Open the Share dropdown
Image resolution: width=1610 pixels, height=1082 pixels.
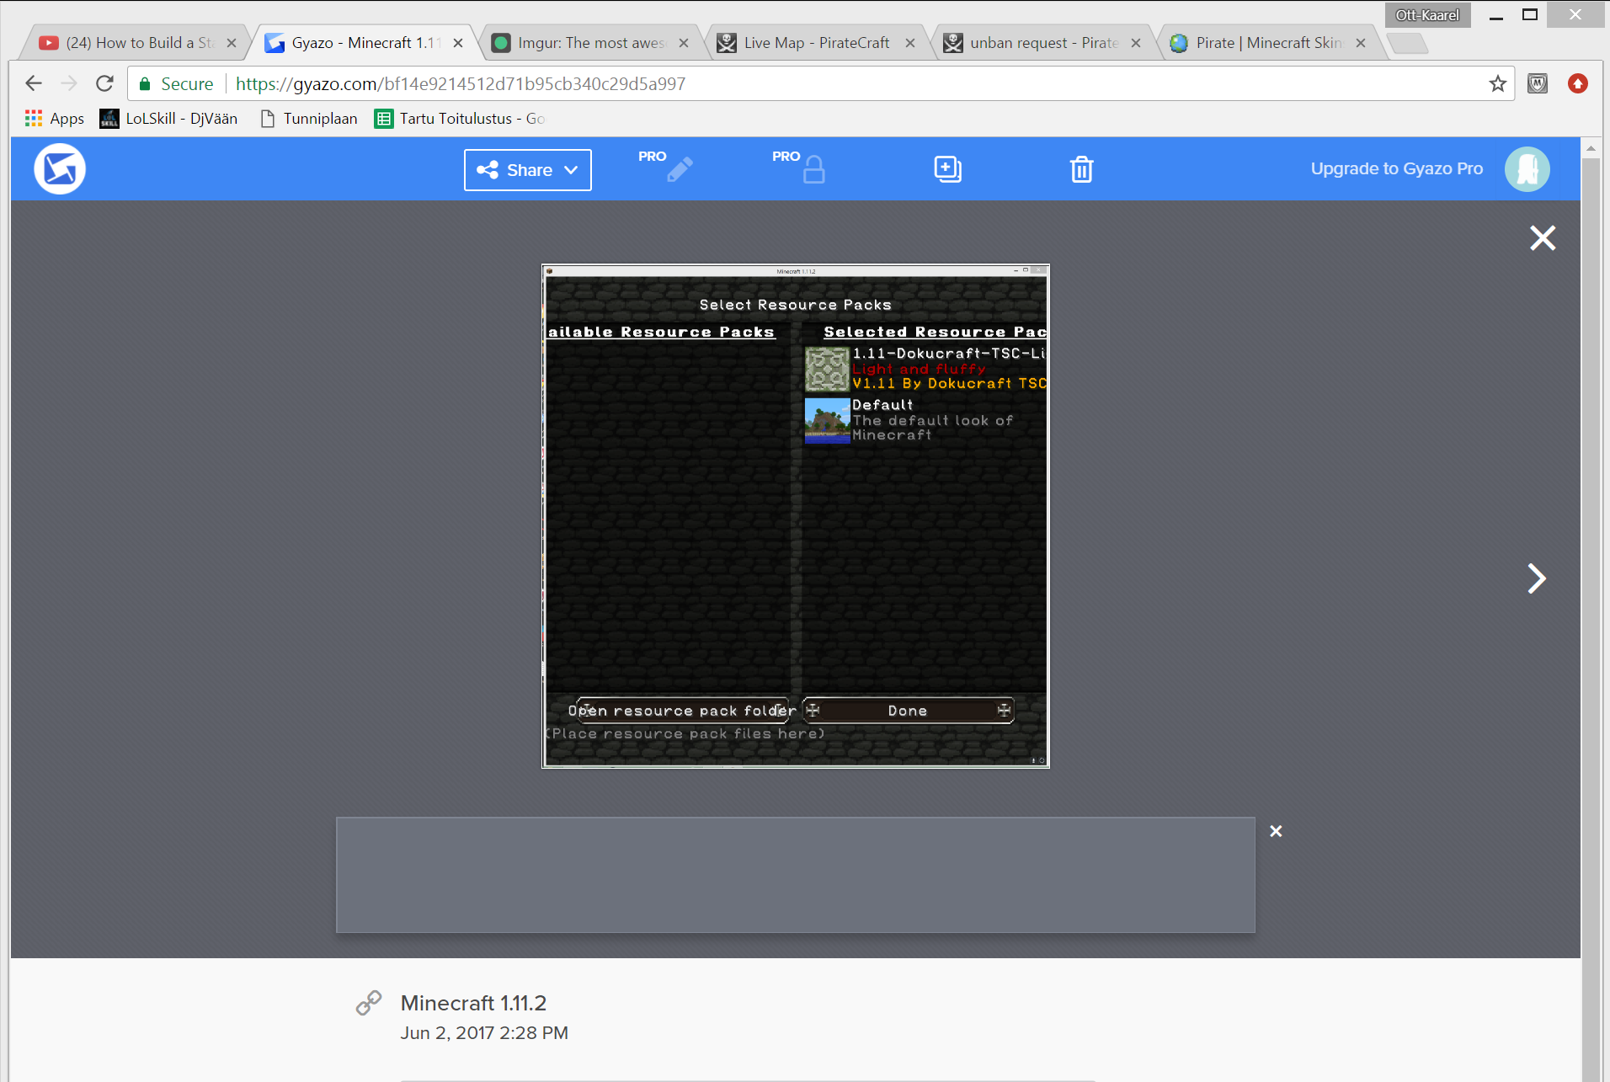(528, 170)
